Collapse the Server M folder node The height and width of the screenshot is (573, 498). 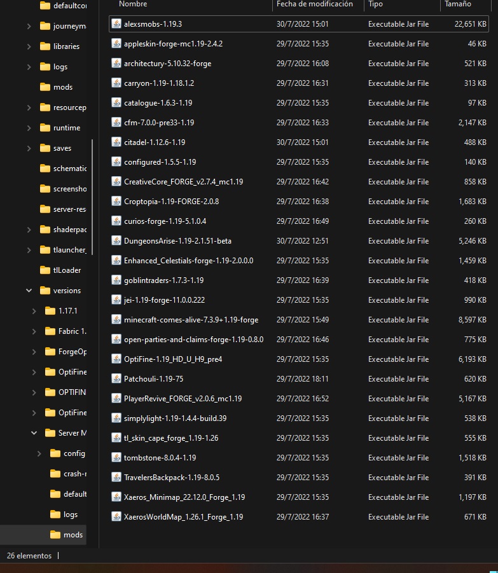(34, 433)
